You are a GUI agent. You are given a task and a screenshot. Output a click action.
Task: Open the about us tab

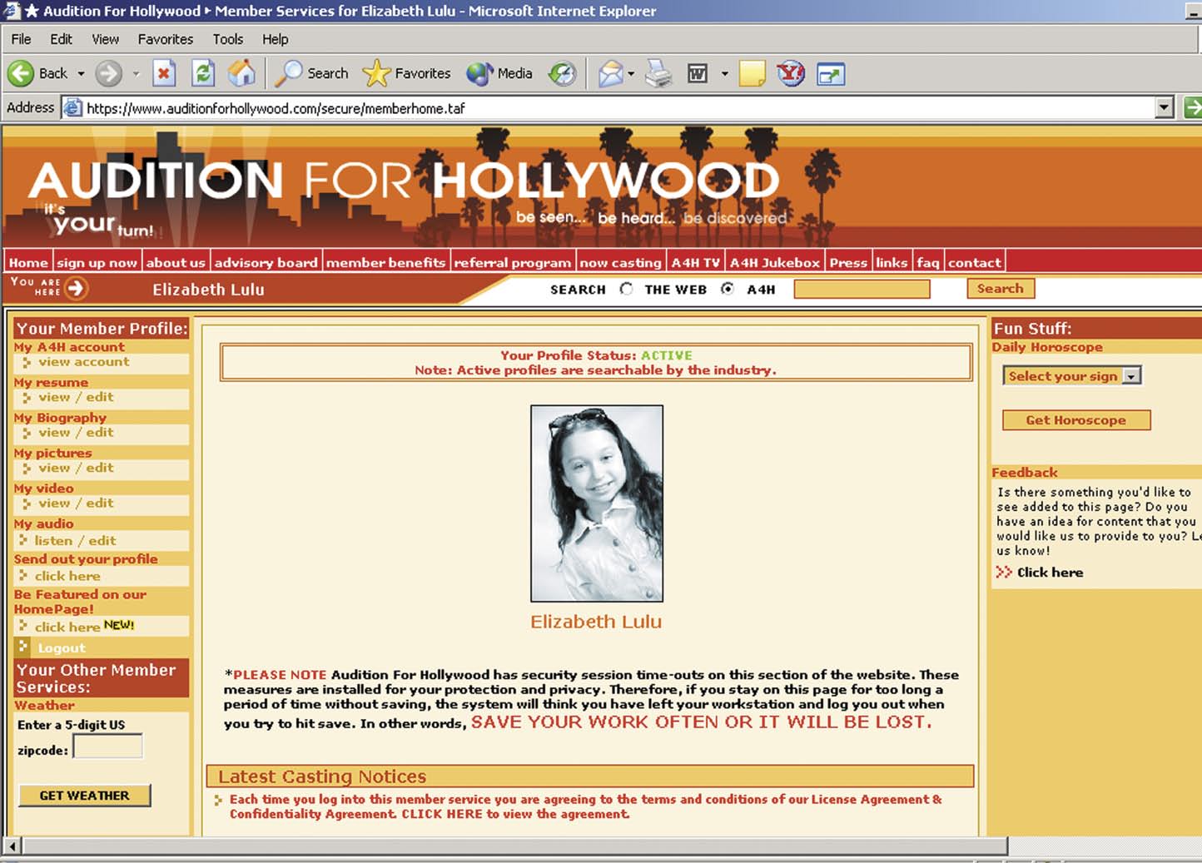tap(176, 262)
